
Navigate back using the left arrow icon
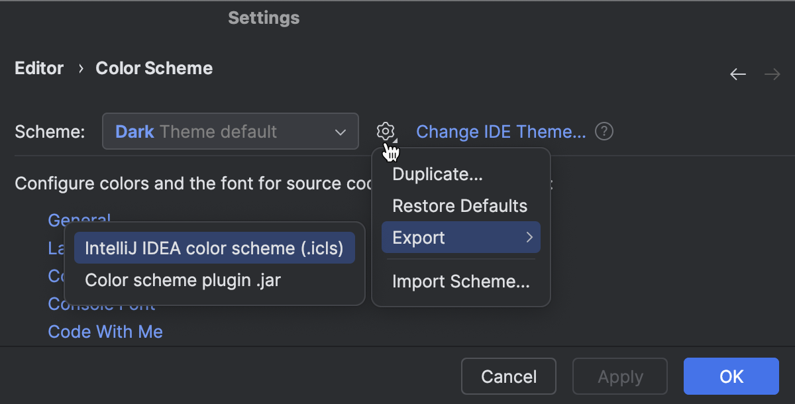[737, 74]
